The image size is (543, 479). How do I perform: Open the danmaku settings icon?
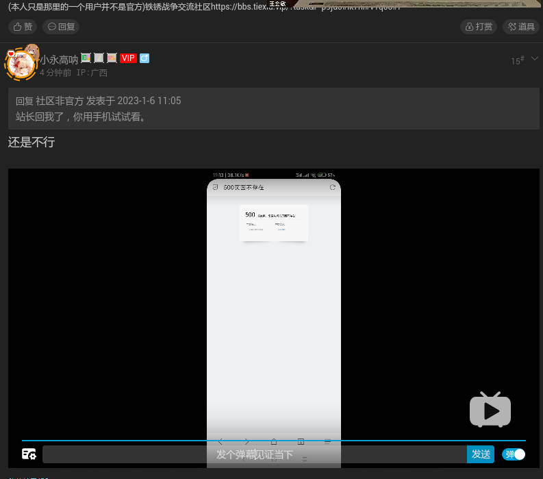click(29, 454)
